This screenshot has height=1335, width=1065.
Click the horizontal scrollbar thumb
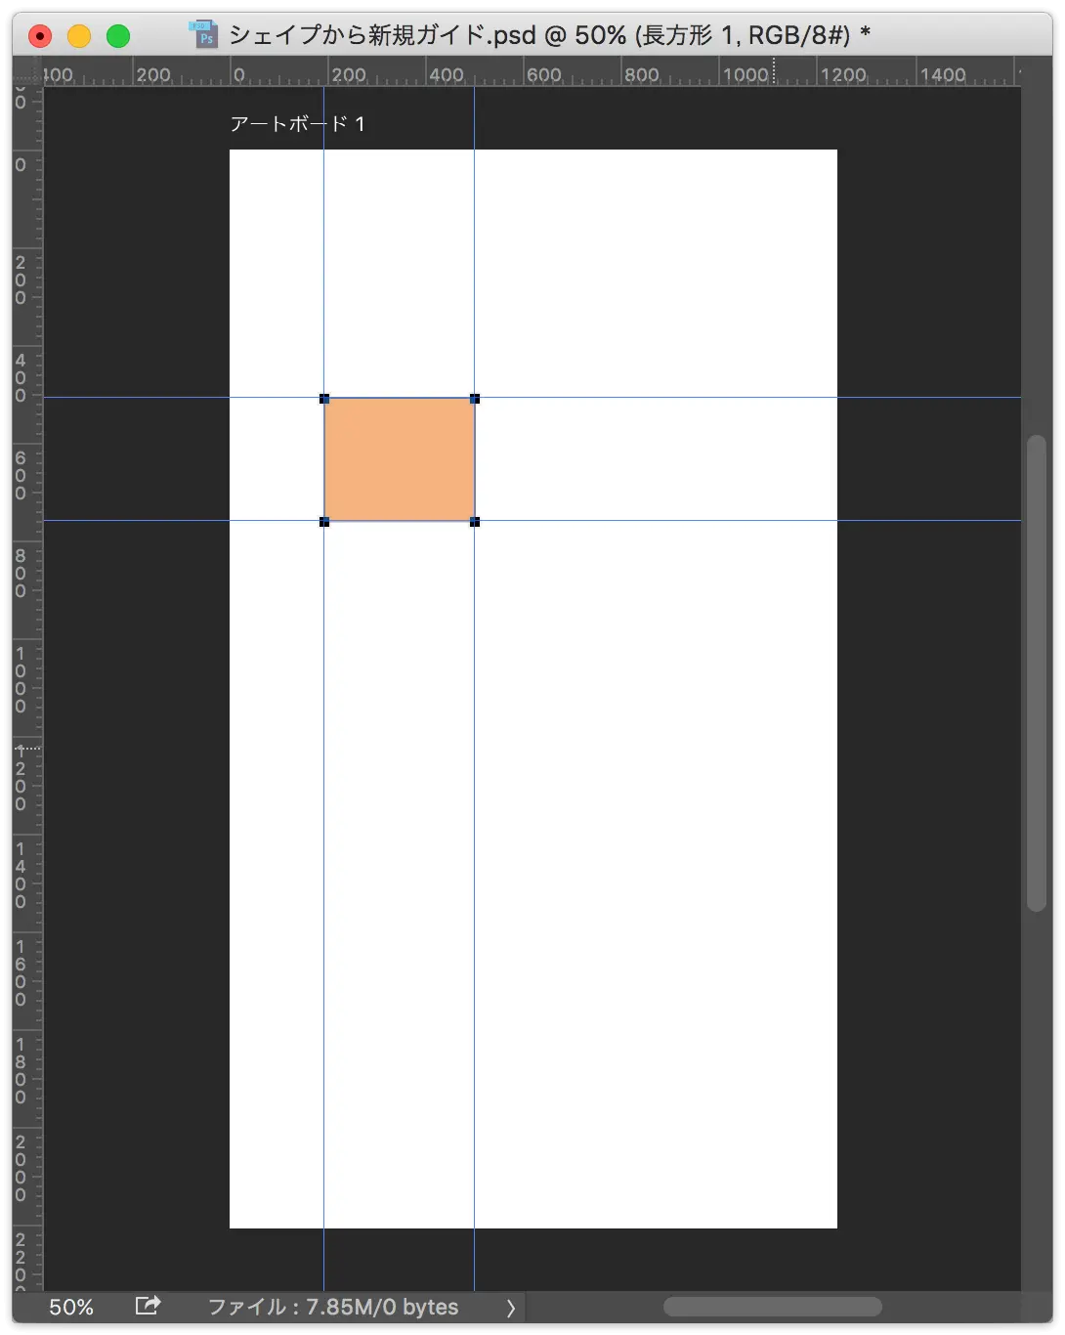tap(772, 1307)
